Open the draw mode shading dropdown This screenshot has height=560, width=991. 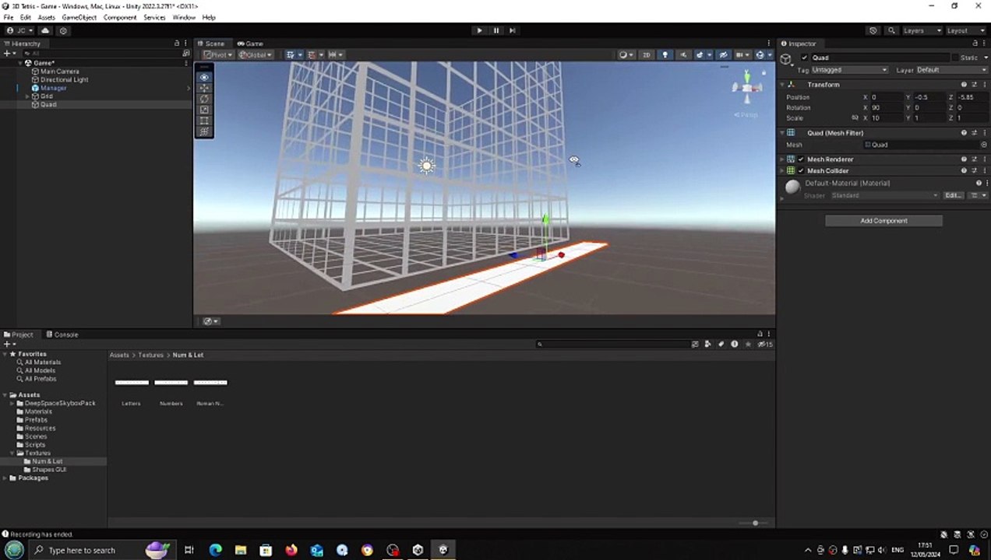(625, 54)
